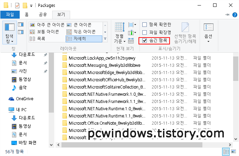Select 큰 아이콘 layout
Viewport: 239px width, 156px height.
coord(79,25)
